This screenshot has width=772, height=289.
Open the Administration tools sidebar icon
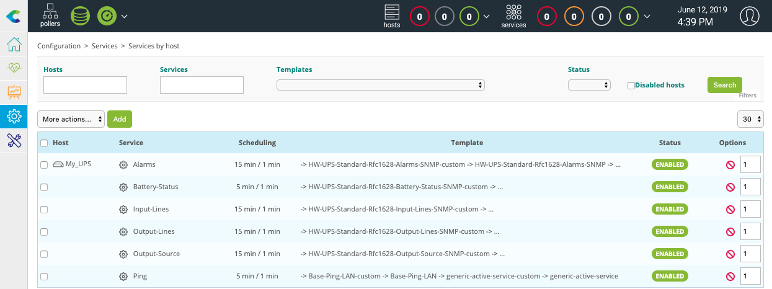pos(14,140)
